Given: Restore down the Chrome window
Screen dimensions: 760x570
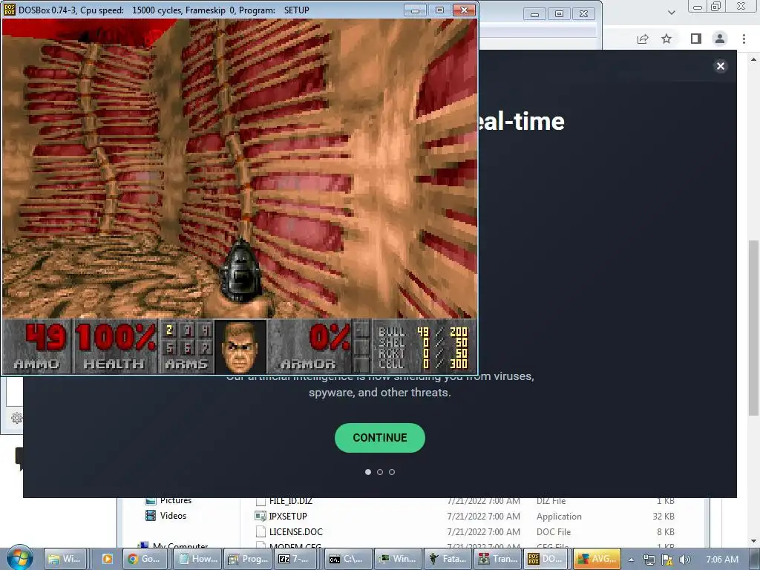Looking at the screenshot, I should point(715,6).
